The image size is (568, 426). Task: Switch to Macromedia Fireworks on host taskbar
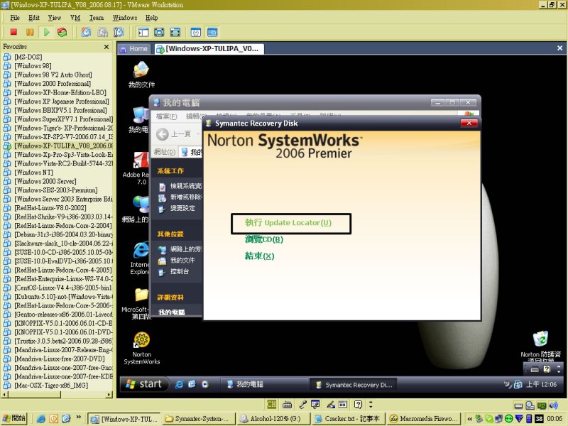click(x=422, y=419)
